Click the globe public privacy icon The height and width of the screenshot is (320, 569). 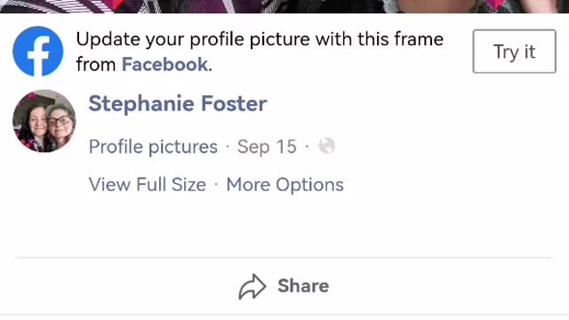click(x=326, y=146)
